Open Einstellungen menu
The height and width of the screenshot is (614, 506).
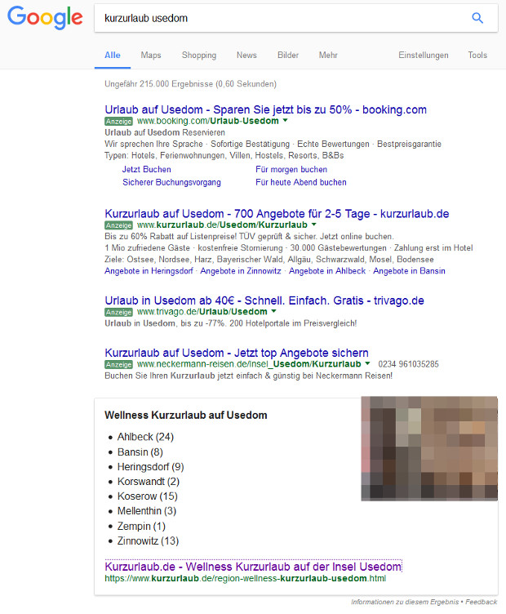tap(423, 56)
